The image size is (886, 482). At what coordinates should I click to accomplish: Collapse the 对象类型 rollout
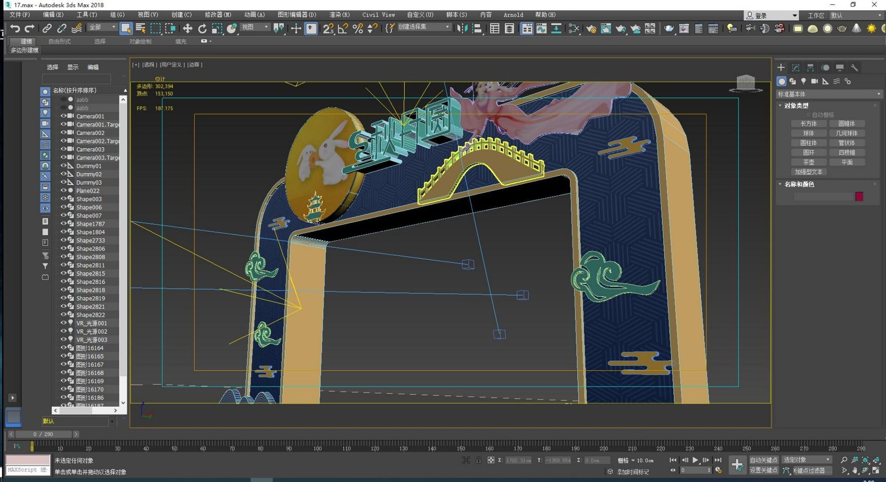point(796,106)
